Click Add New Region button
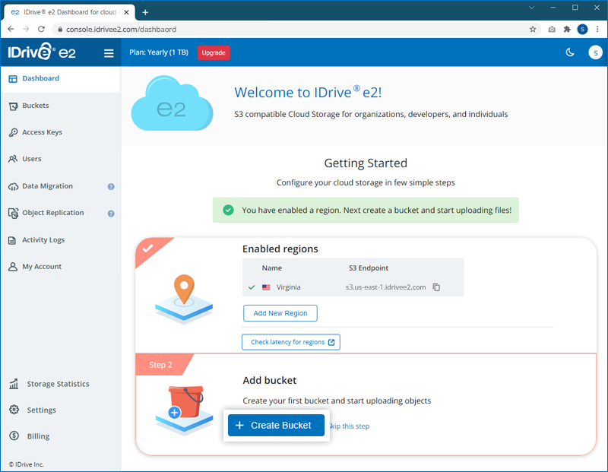The image size is (608, 472). click(280, 313)
